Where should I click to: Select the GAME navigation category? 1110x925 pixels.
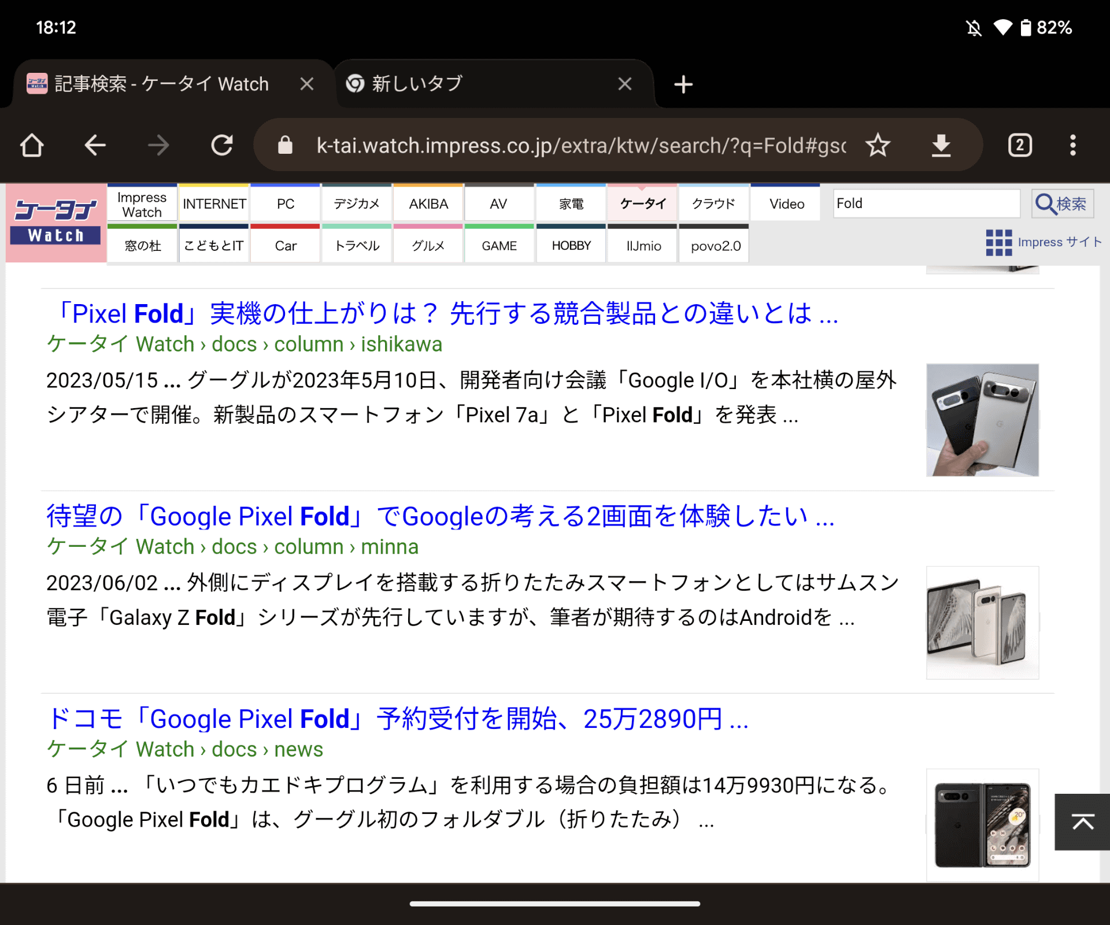click(499, 245)
